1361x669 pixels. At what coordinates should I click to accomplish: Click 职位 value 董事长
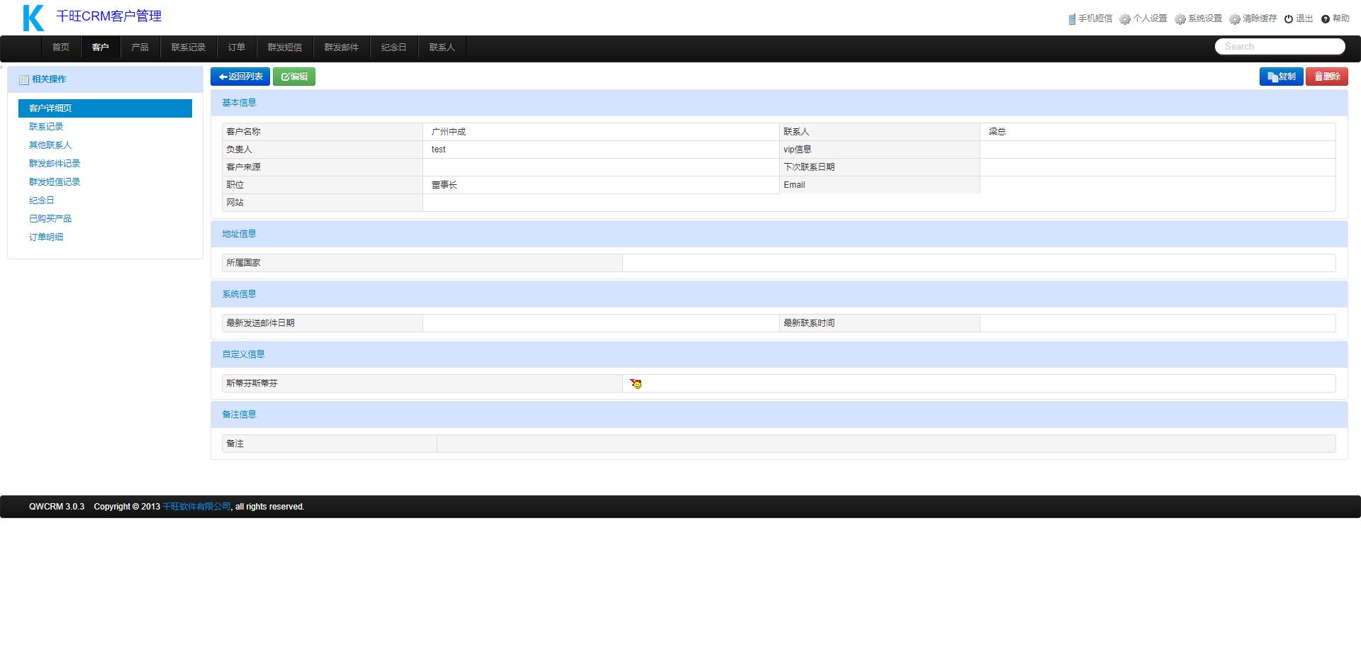coord(444,185)
